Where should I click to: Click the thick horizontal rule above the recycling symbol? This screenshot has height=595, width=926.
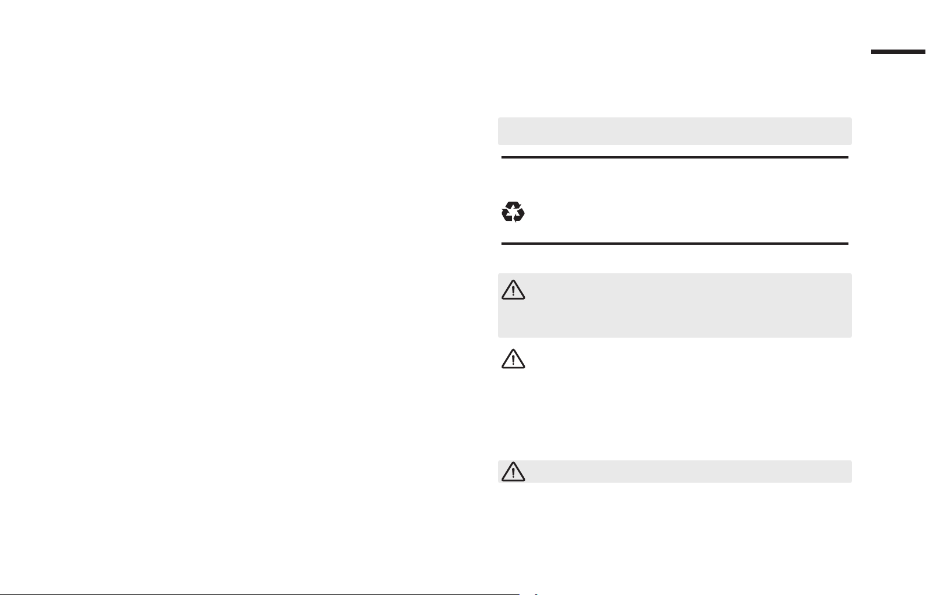(x=675, y=157)
